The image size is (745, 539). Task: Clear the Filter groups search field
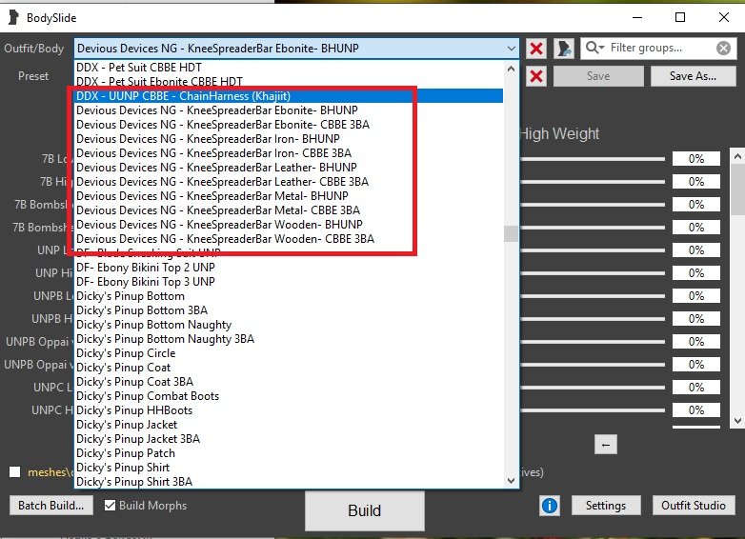[x=725, y=48]
